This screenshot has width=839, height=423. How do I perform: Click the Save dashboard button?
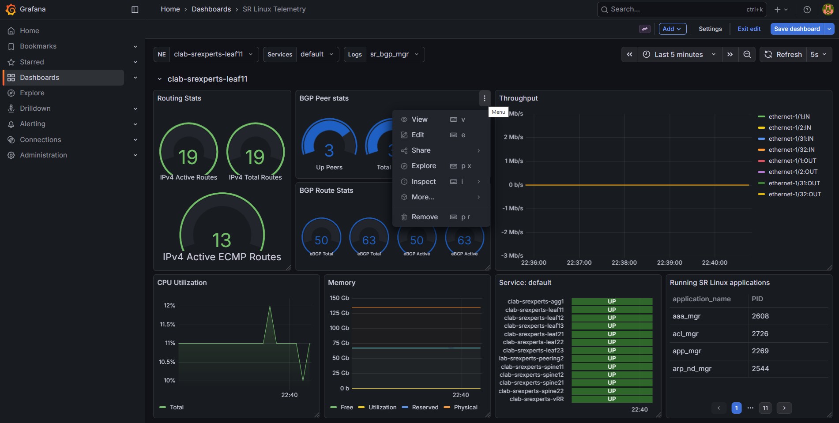pyautogui.click(x=797, y=29)
